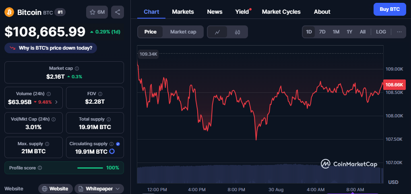Add Bitcoin to watchlist via star button

click(97, 12)
